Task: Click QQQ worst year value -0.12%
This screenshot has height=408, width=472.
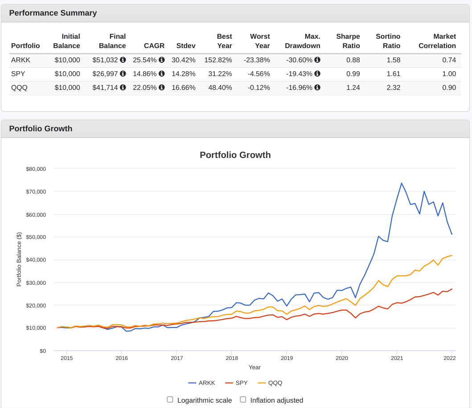Action: click(x=259, y=88)
